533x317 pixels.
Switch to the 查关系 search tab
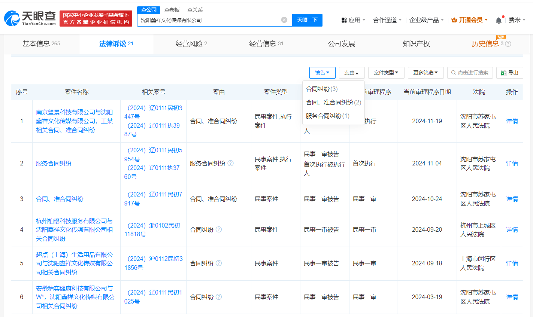pos(195,10)
